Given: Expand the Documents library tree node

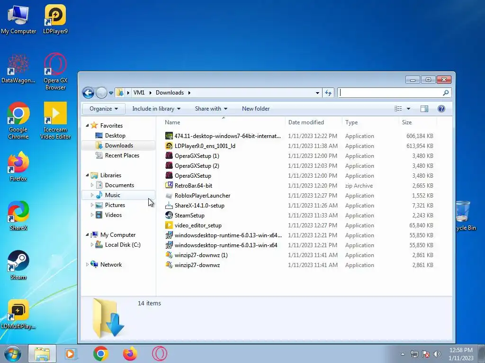Looking at the screenshot, I should tap(92, 185).
